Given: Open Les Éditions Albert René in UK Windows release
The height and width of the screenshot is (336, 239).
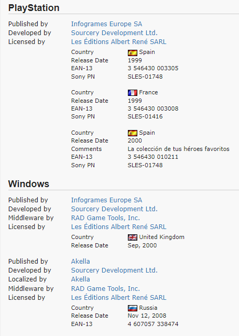Looking at the screenshot, I should [118, 227].
